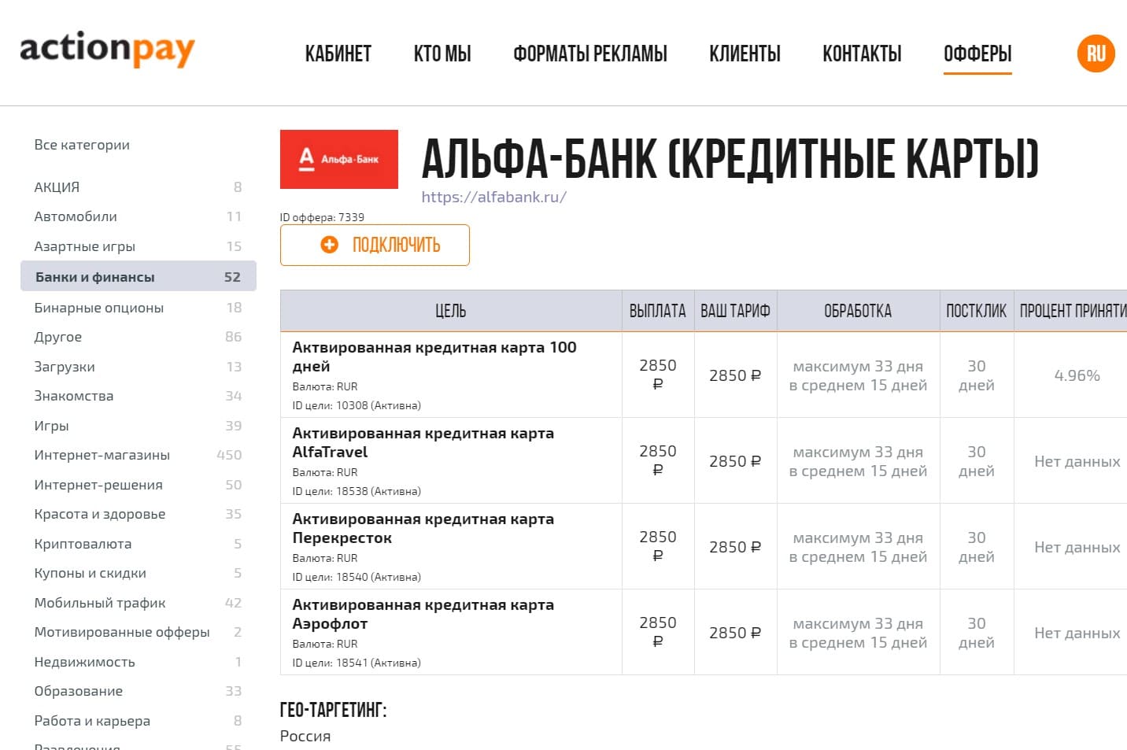Open ФОРМАТЫ РЕКЛАМЫ menu item
This screenshot has width=1127, height=750.
click(589, 54)
